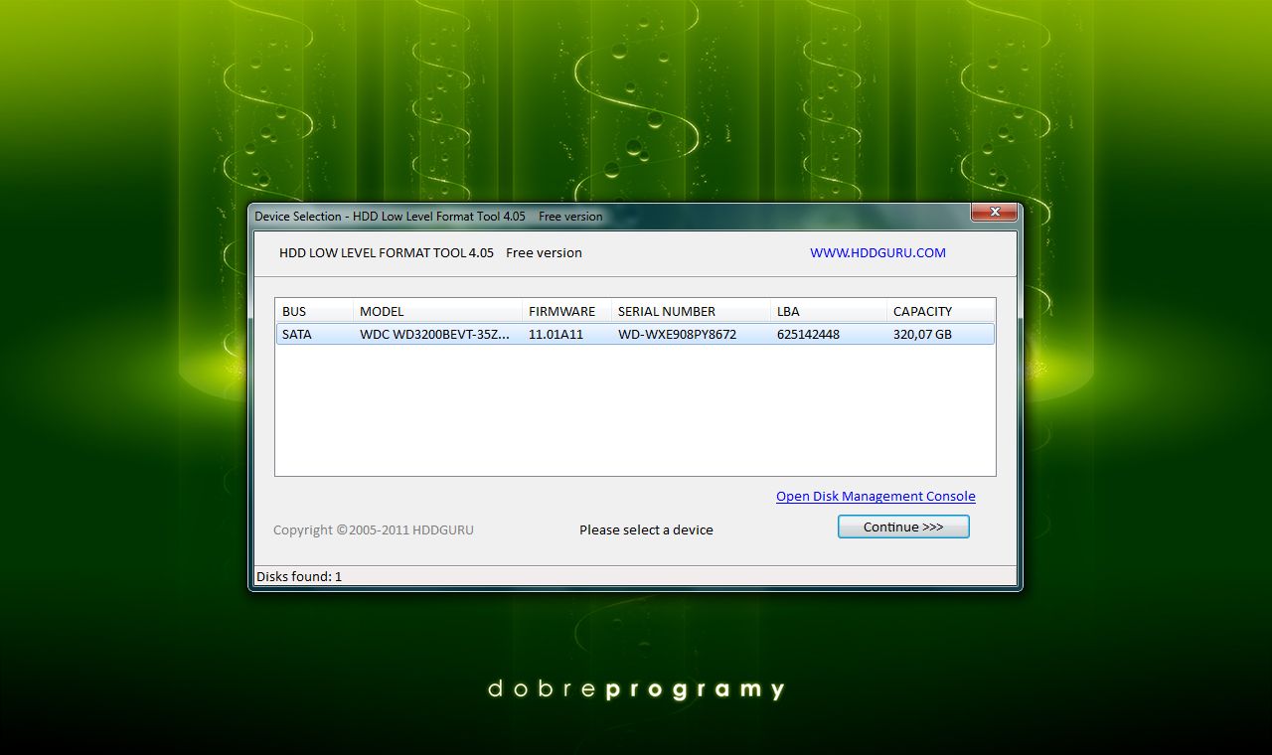Click the SERIAL NUMBER column header
The width and height of the screenshot is (1272, 755).
point(691,311)
